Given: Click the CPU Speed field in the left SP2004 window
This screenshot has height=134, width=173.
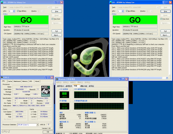Looking at the screenshot, I should coord(31,34).
